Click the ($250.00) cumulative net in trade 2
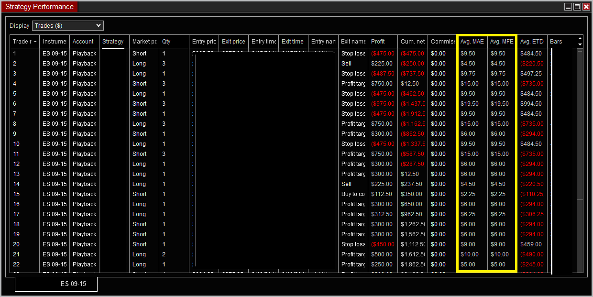The image size is (593, 297). click(x=412, y=64)
